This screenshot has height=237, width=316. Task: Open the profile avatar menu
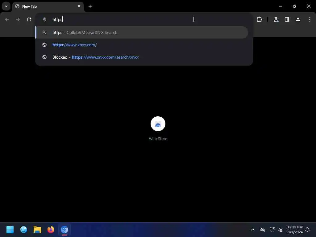click(x=298, y=19)
